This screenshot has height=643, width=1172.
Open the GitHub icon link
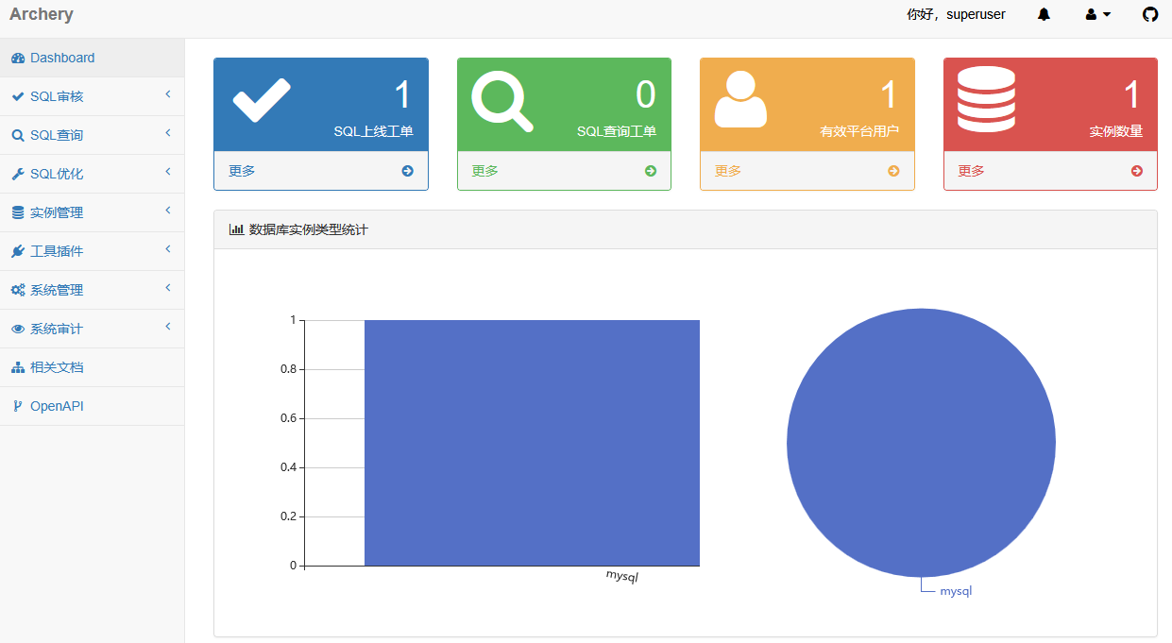(x=1150, y=14)
